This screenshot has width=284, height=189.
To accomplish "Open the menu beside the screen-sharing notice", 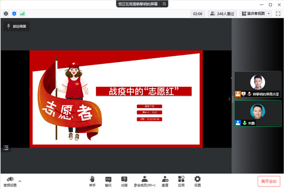I will (x=164, y=4).
